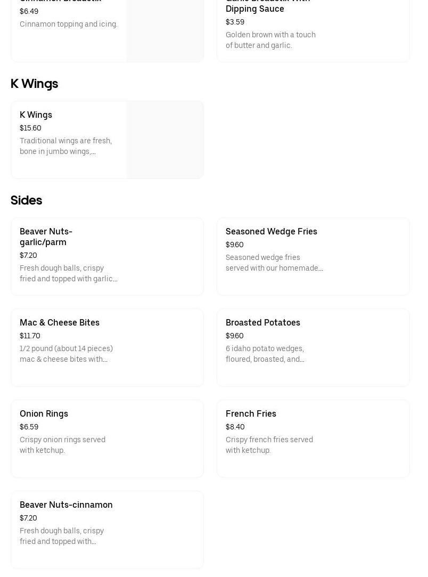
Task: Click the $15.60 price on K Wings
Action: 30,128
